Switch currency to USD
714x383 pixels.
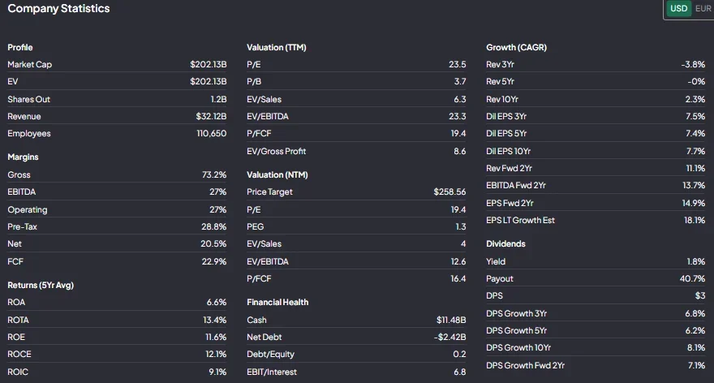click(x=678, y=9)
